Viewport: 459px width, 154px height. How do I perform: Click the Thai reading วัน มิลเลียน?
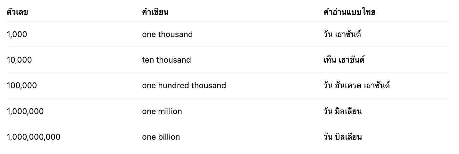click(x=343, y=111)
